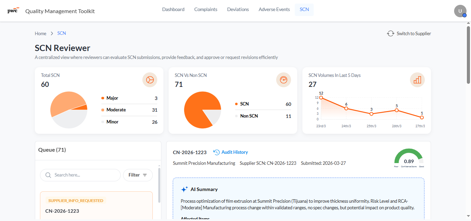The image size is (471, 221).
Task: Click the AI Summary sparkle icon
Action: point(184,189)
